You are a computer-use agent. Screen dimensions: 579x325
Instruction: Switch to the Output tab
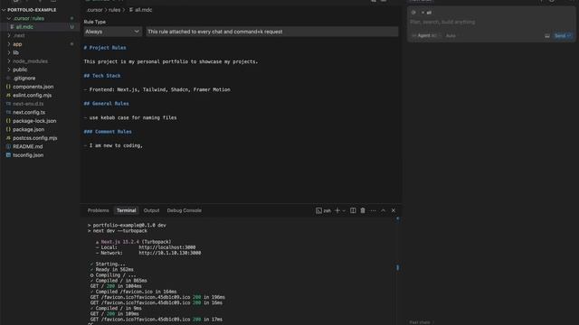151,210
